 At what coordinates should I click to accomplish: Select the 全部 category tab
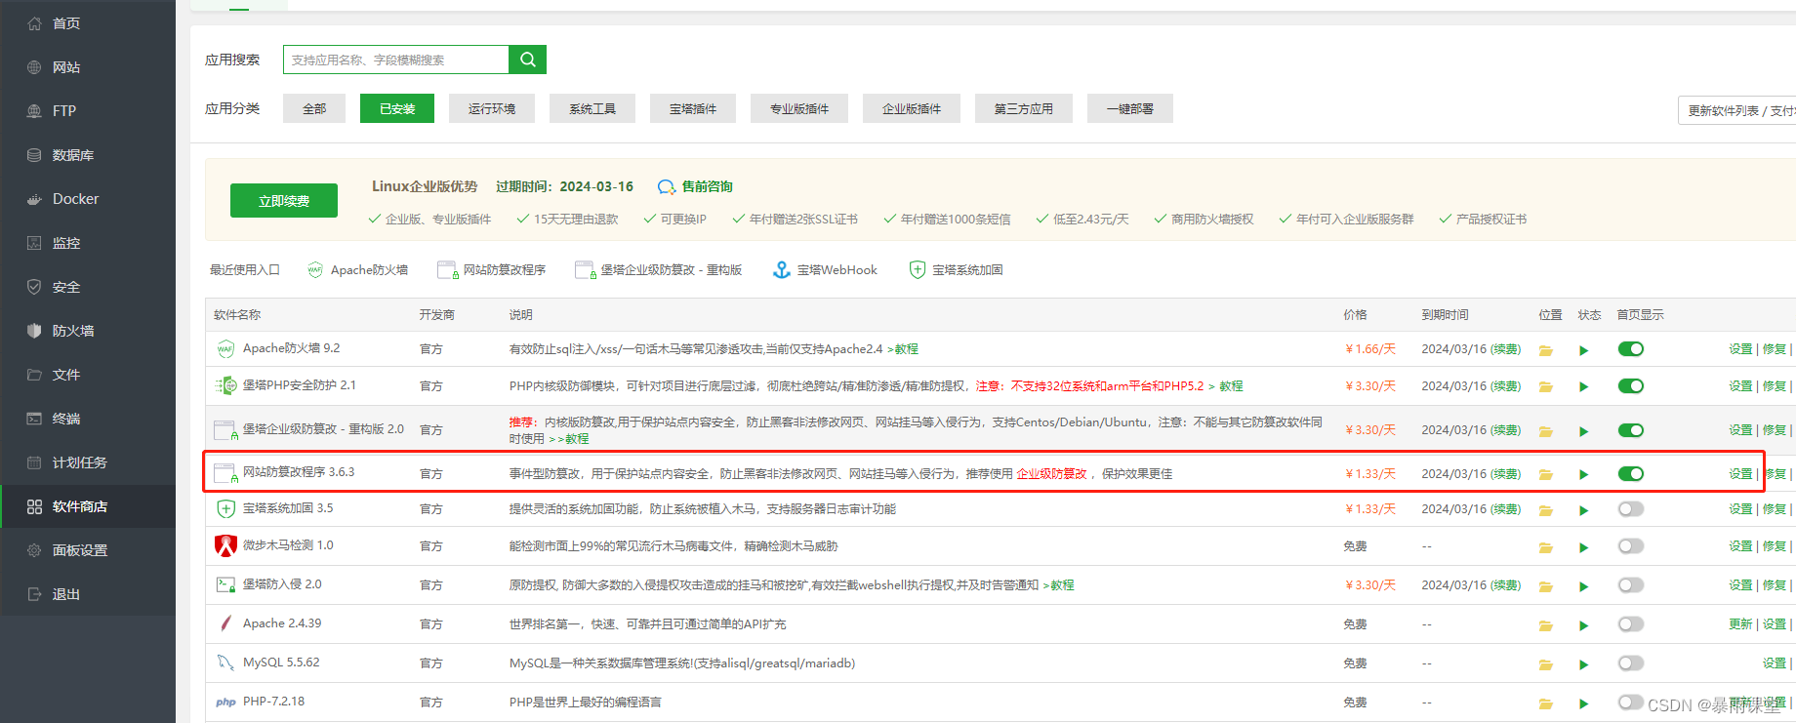coord(314,108)
